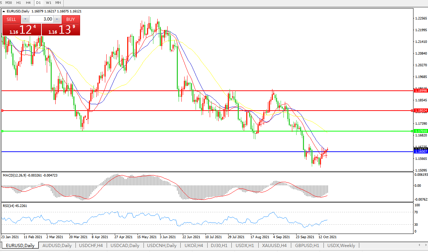The height and width of the screenshot is (252, 428).
Task: Click the 1.18024 red line handle
Action: [2, 111]
